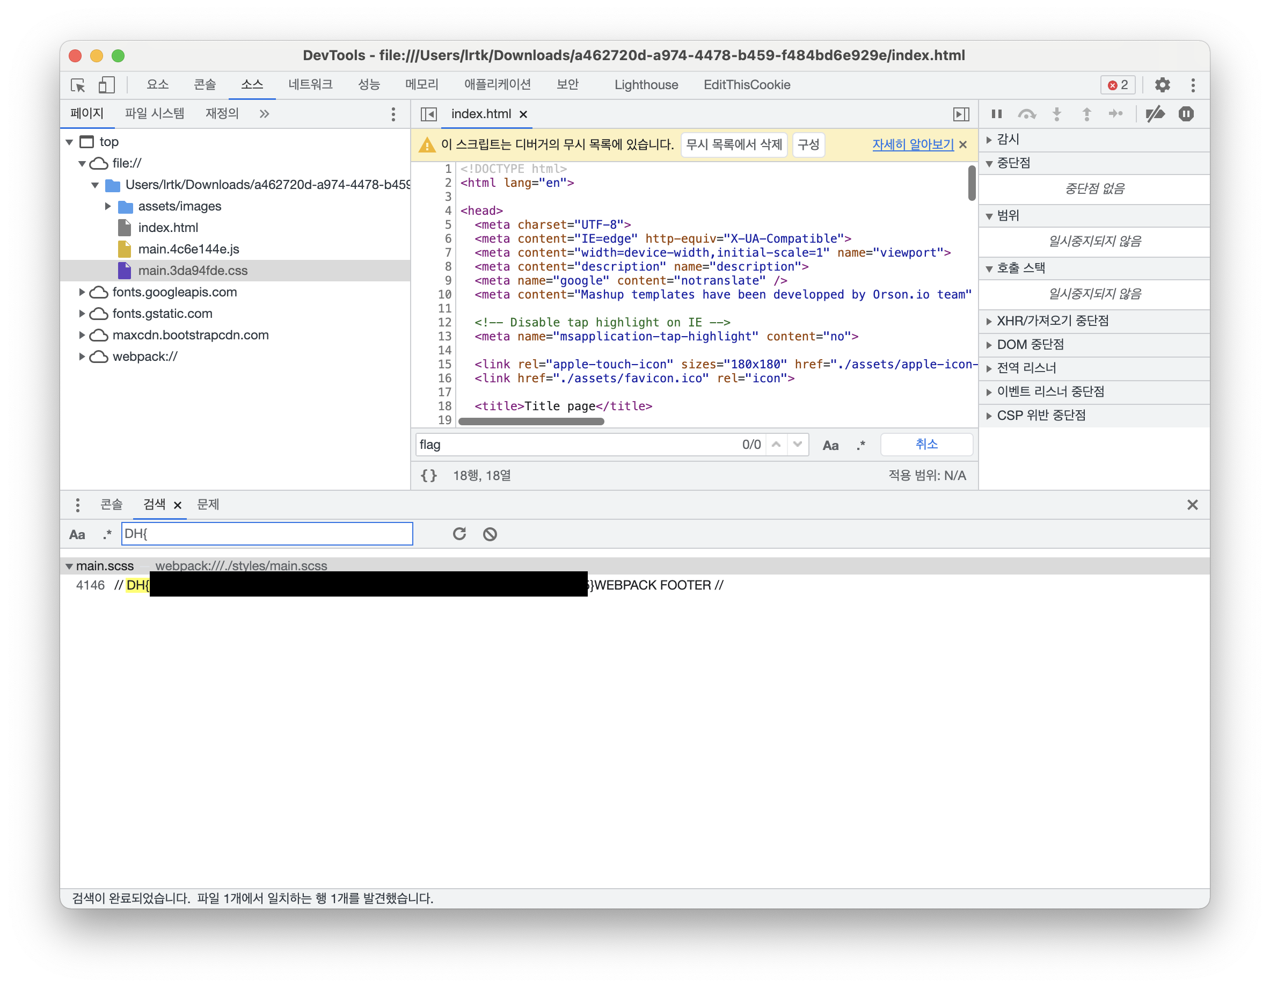Image resolution: width=1270 pixels, height=988 pixels.
Task: Enable regex in bottom search panel
Action: (107, 534)
